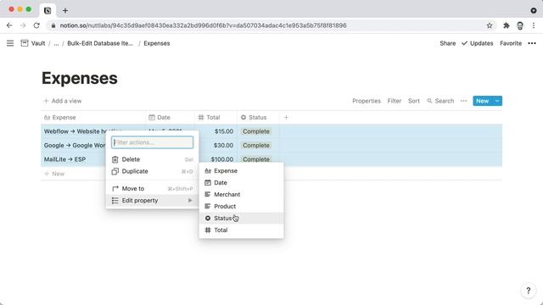Choose Delete from the context menu
This screenshot has height=305, width=543.
[x=153, y=159]
